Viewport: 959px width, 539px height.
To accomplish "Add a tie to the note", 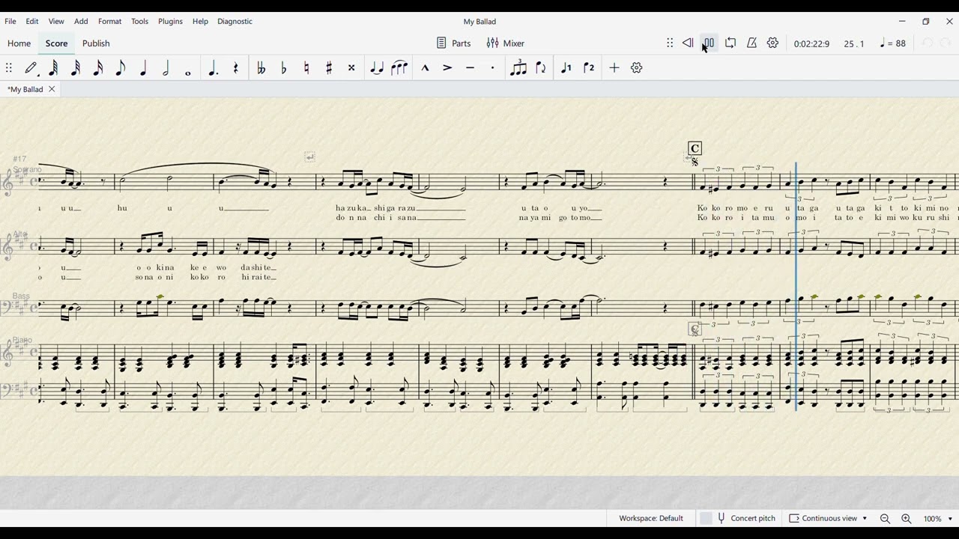I will click(377, 68).
